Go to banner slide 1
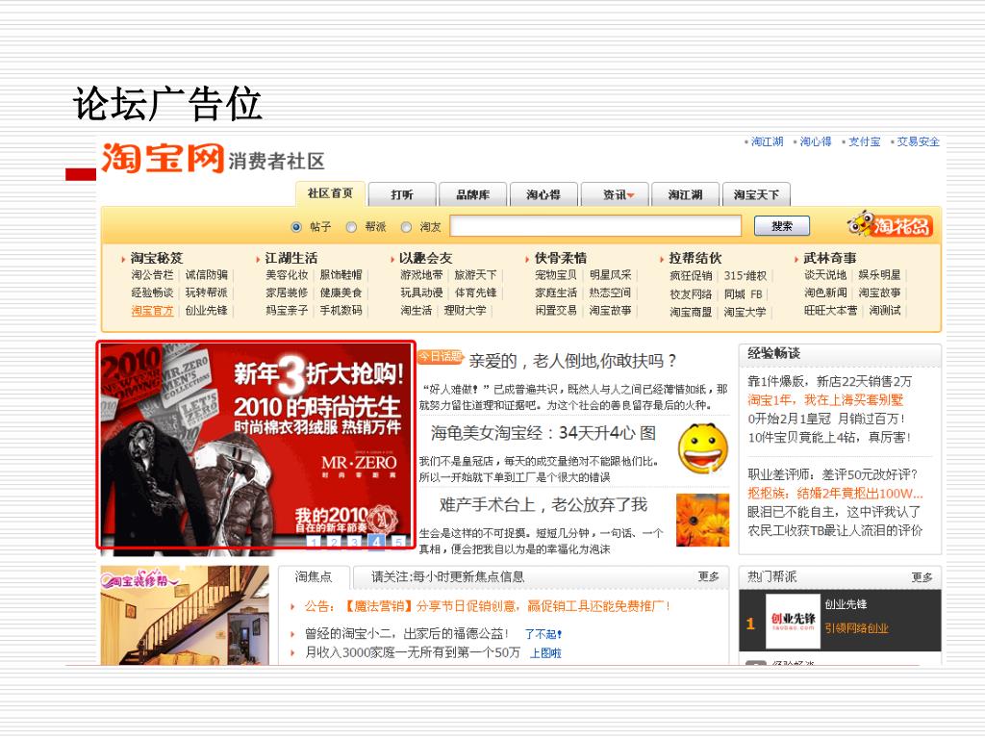This screenshot has width=985, height=739. (314, 541)
